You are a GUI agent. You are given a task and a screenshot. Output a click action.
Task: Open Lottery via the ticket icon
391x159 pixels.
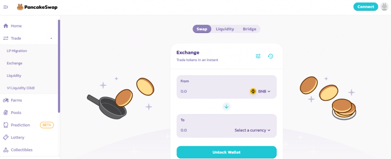[x=6, y=137]
